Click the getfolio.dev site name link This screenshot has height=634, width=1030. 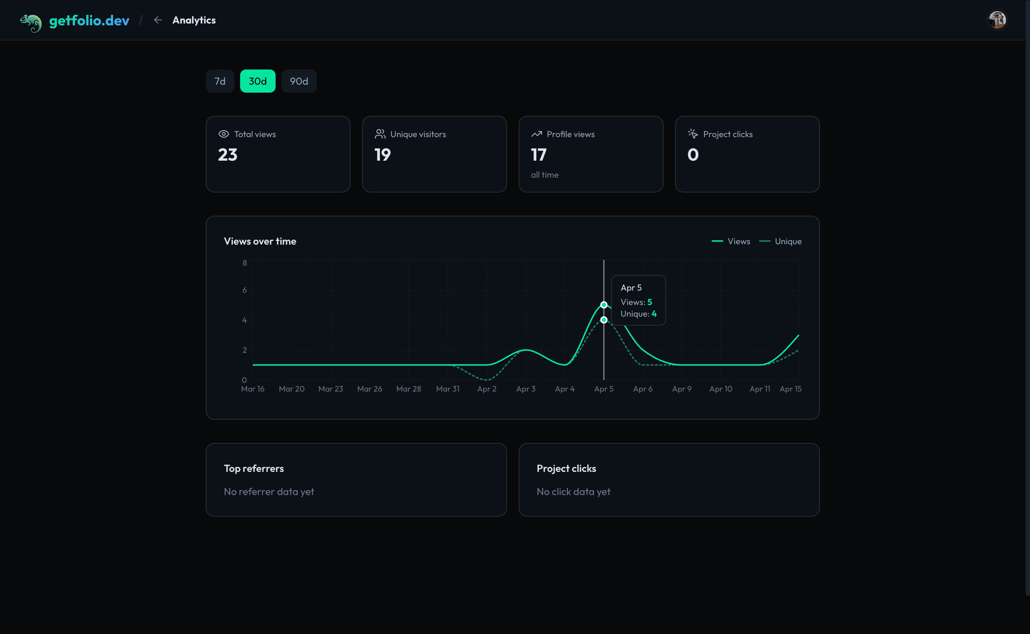pyautogui.click(x=89, y=21)
